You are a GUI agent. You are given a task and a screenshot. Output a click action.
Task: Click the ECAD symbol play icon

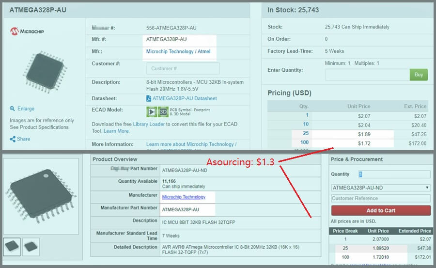pyautogui.click(x=152, y=112)
